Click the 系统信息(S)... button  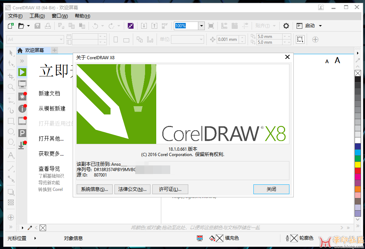coord(95,189)
